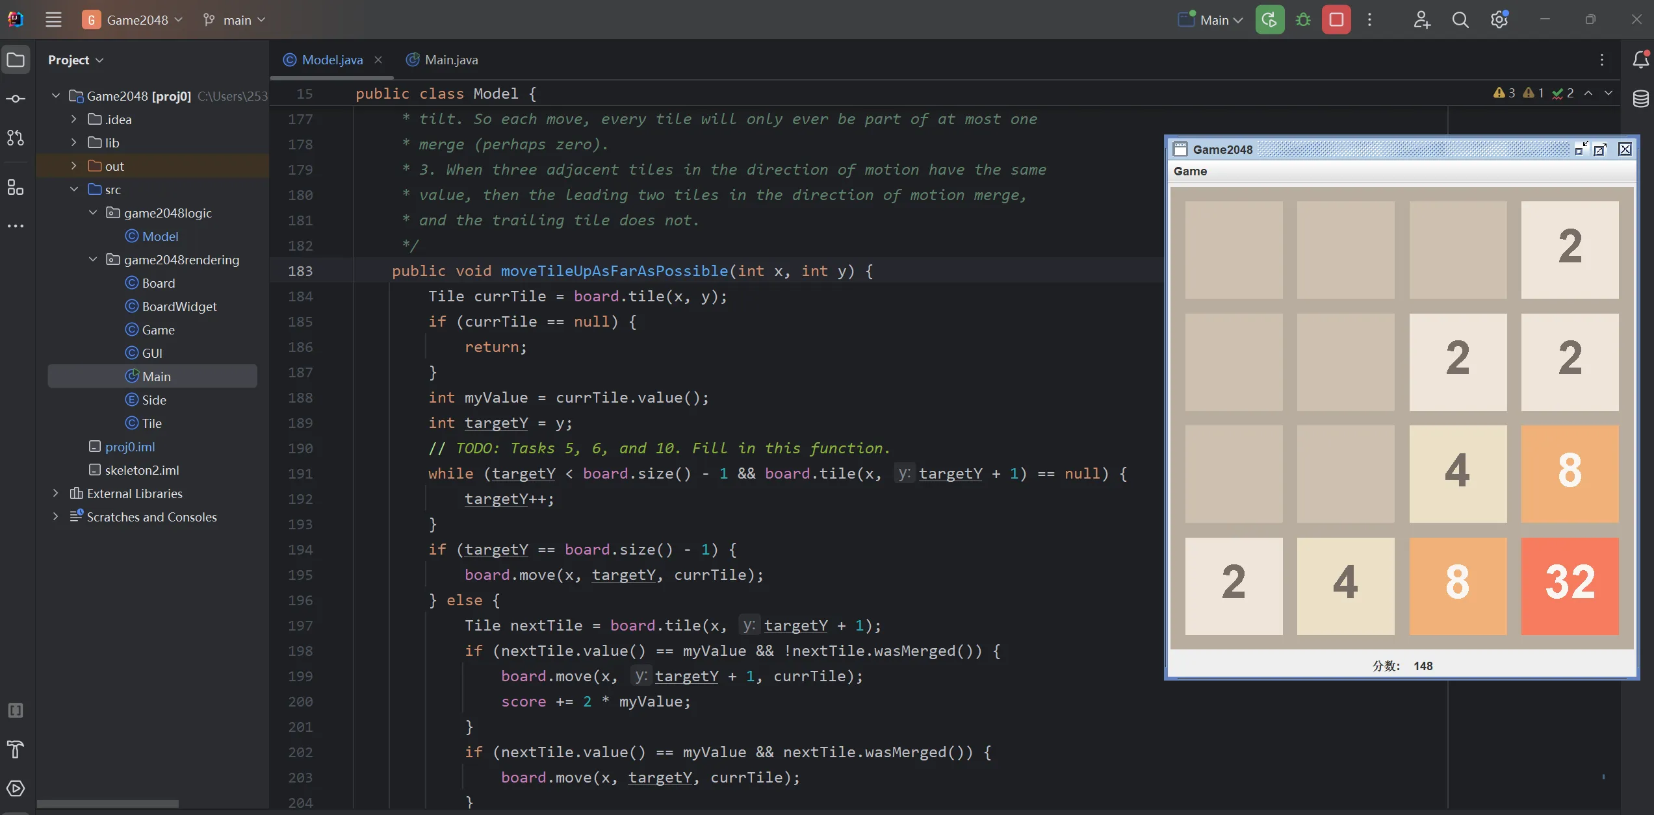Click the proj0.iml file link
Screen dimensions: 1654x815
coord(130,446)
